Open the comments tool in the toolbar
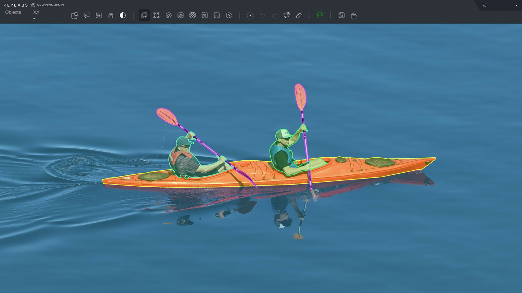Image resolution: width=522 pixels, height=293 pixels. pos(87,15)
